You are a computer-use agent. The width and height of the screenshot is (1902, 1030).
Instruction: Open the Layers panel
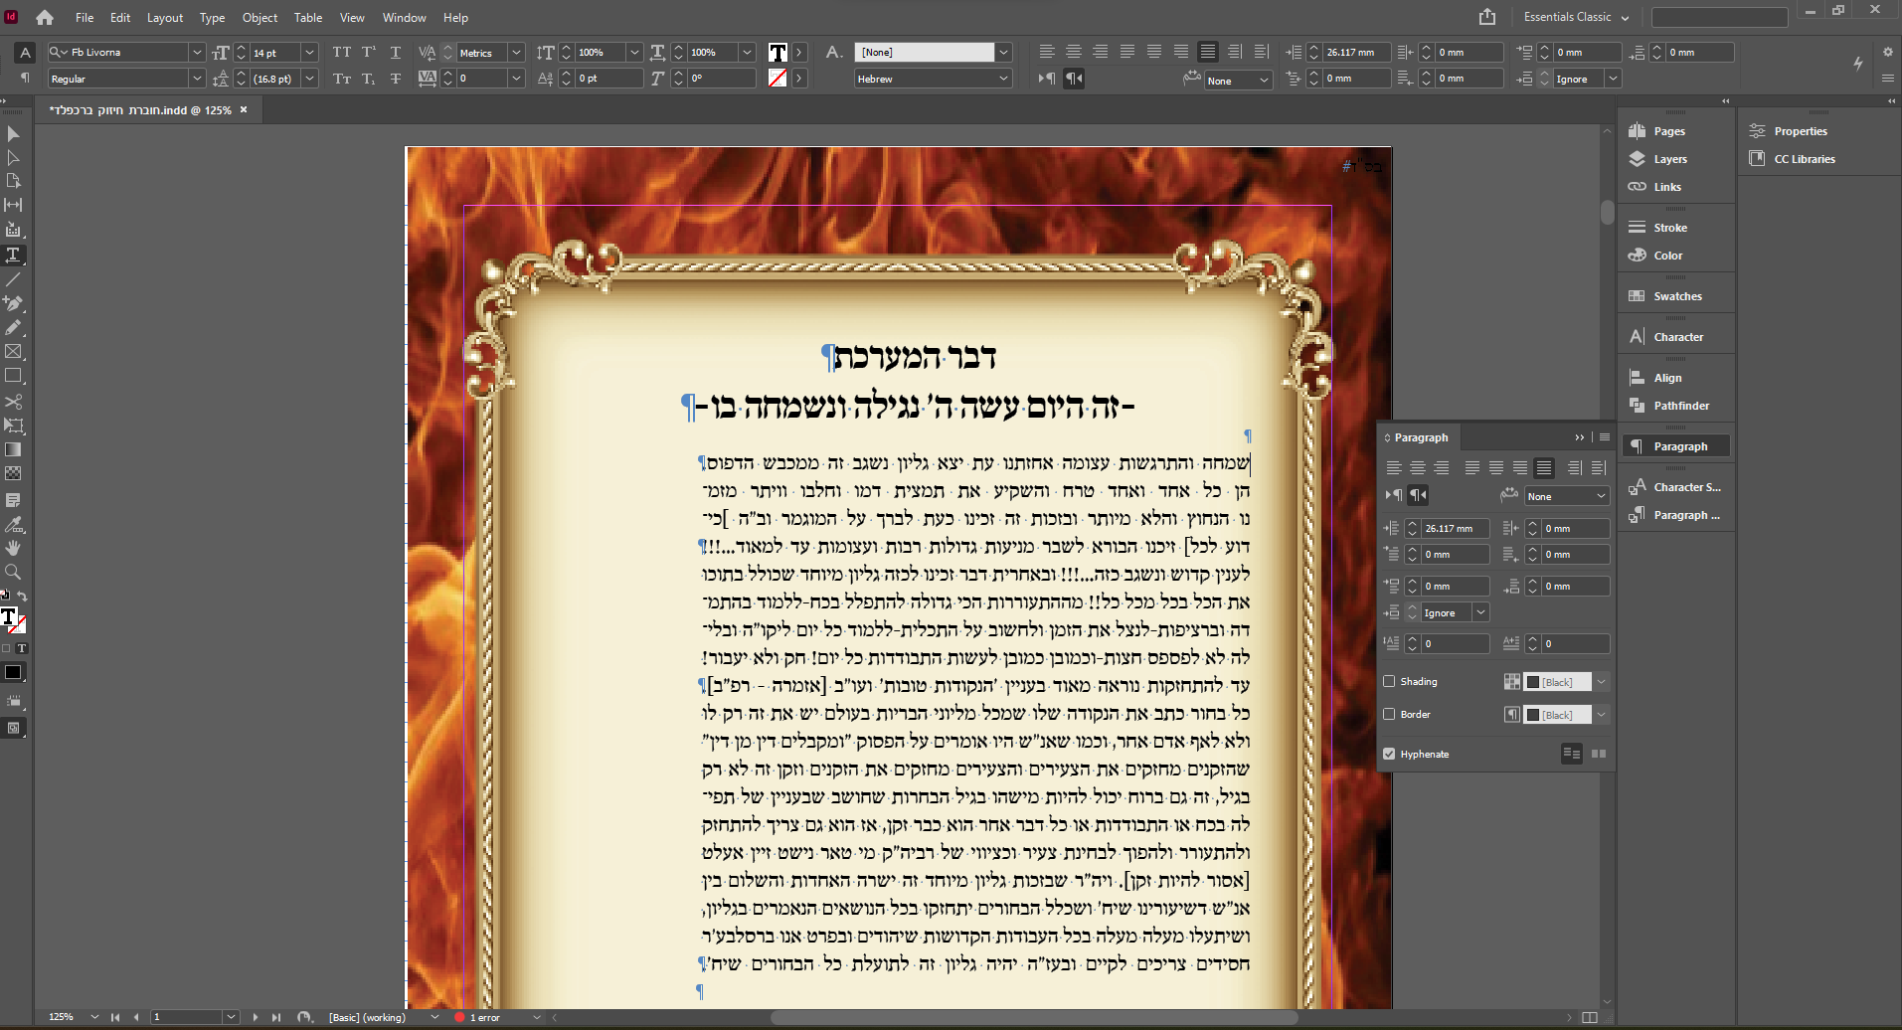[x=1669, y=159]
